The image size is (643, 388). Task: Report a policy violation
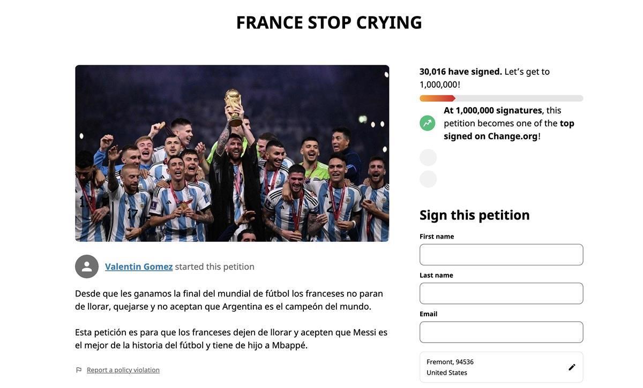[123, 370]
